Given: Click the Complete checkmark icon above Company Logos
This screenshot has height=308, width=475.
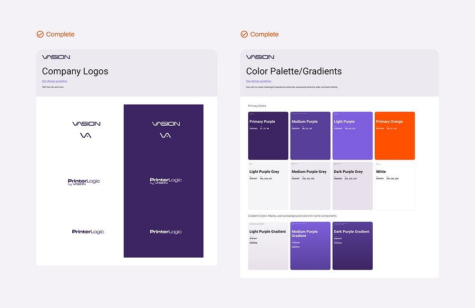Looking at the screenshot, I should (x=40, y=34).
